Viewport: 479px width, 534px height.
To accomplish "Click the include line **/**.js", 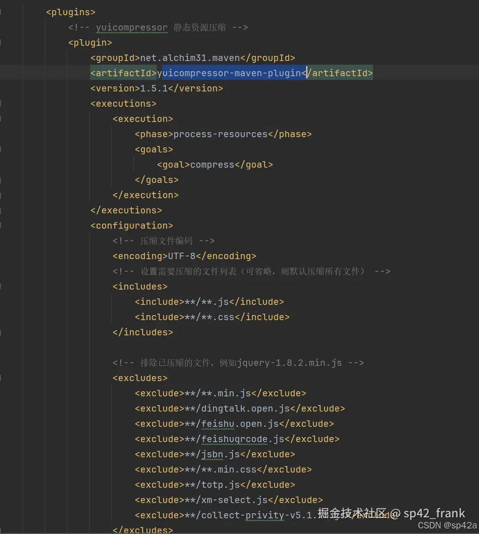I will pos(209,302).
